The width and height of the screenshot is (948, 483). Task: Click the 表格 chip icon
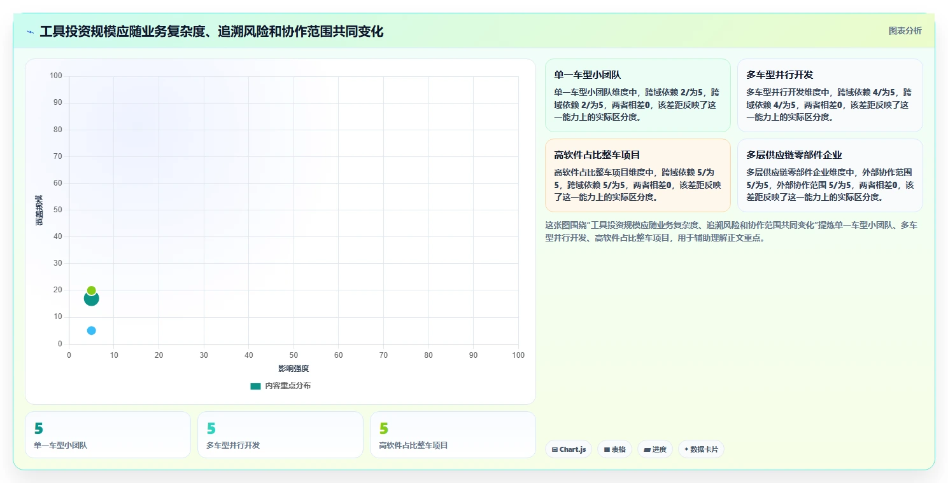tap(607, 449)
